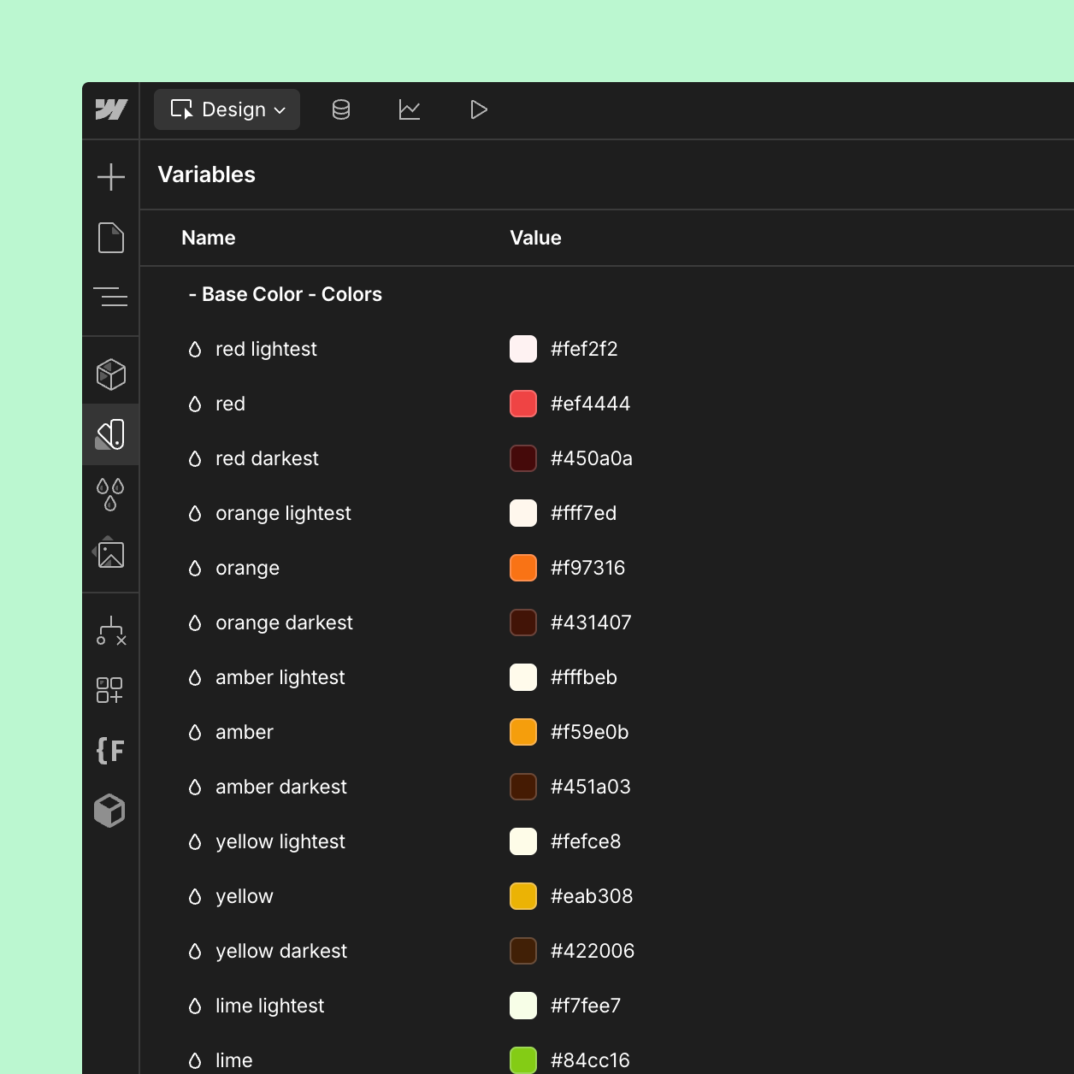Open the Design mode dropdown

(x=227, y=109)
